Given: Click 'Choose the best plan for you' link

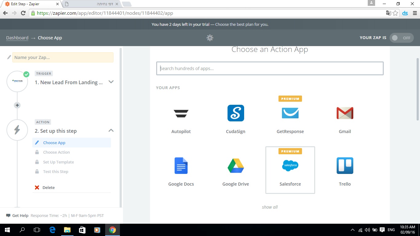Looking at the screenshot, I should point(242,24).
